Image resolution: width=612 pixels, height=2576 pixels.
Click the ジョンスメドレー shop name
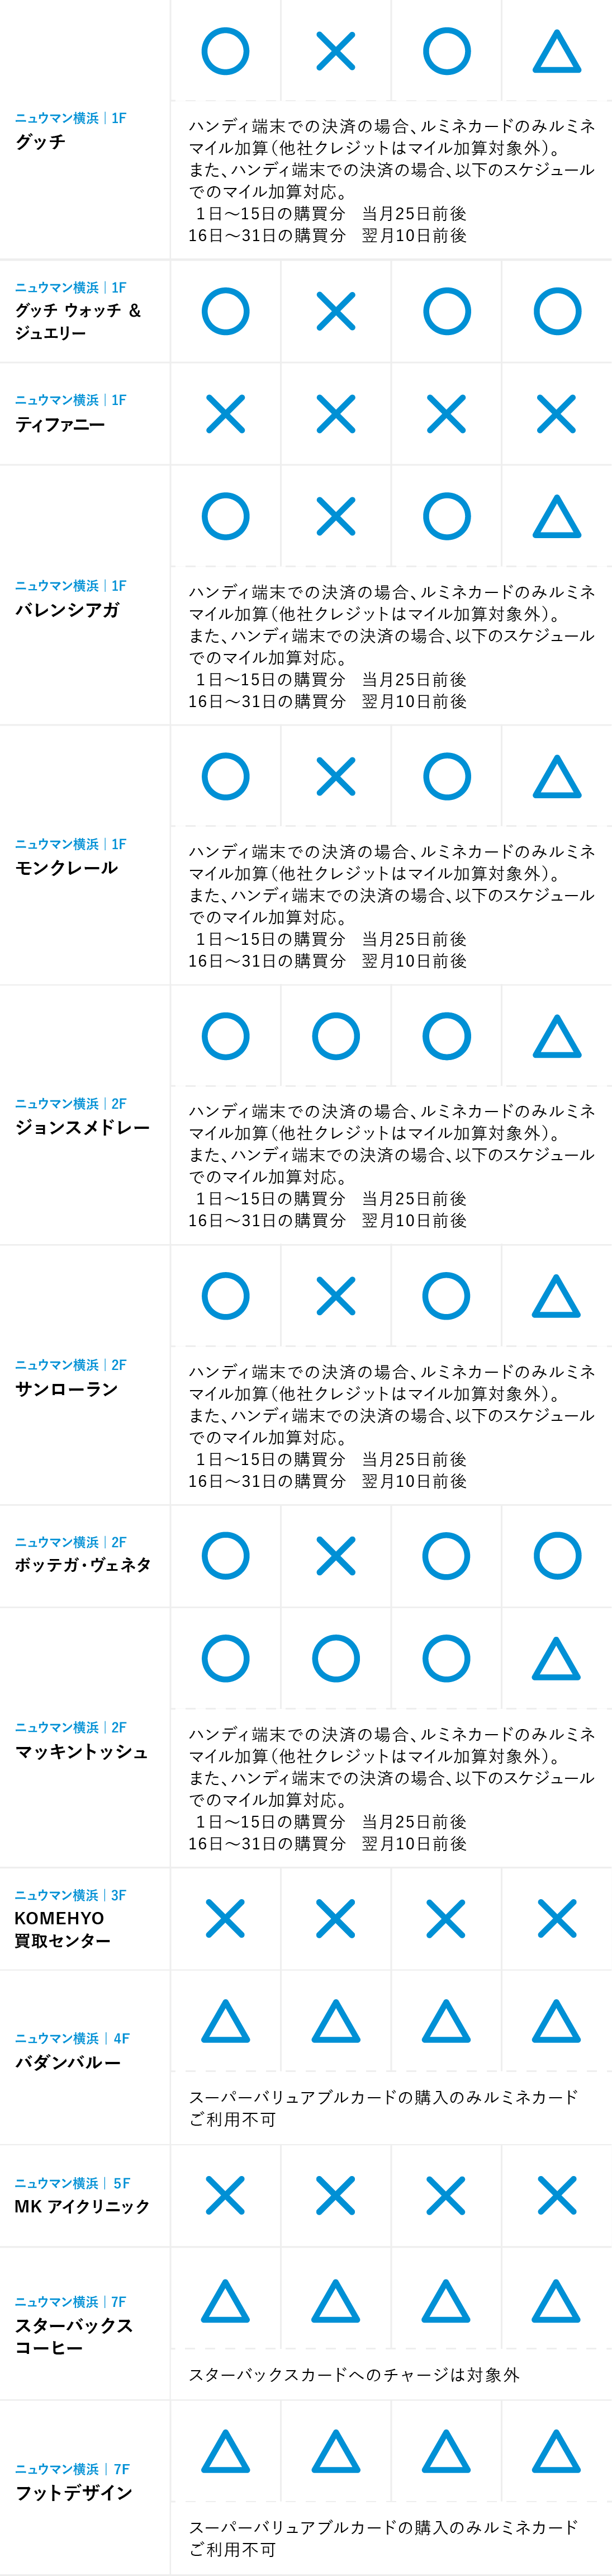click(83, 1128)
